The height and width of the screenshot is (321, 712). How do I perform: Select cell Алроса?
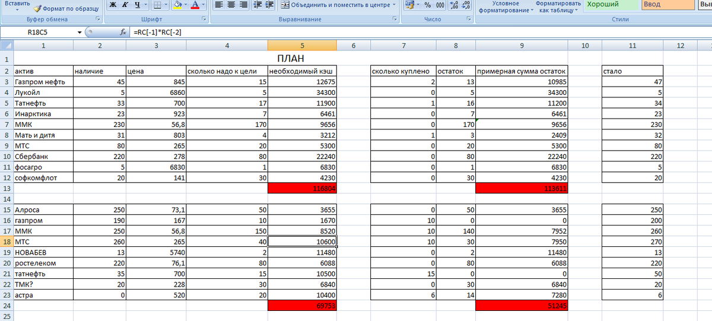(43, 209)
